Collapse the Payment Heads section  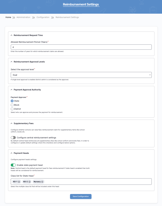click(x=11, y=153)
